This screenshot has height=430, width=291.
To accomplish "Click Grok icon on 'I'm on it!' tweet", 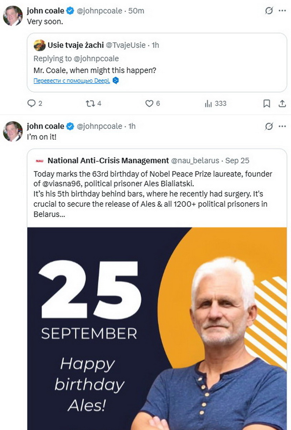I will (x=269, y=126).
